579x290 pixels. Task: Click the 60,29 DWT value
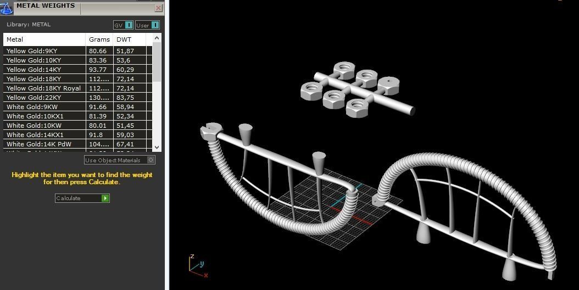(125, 69)
